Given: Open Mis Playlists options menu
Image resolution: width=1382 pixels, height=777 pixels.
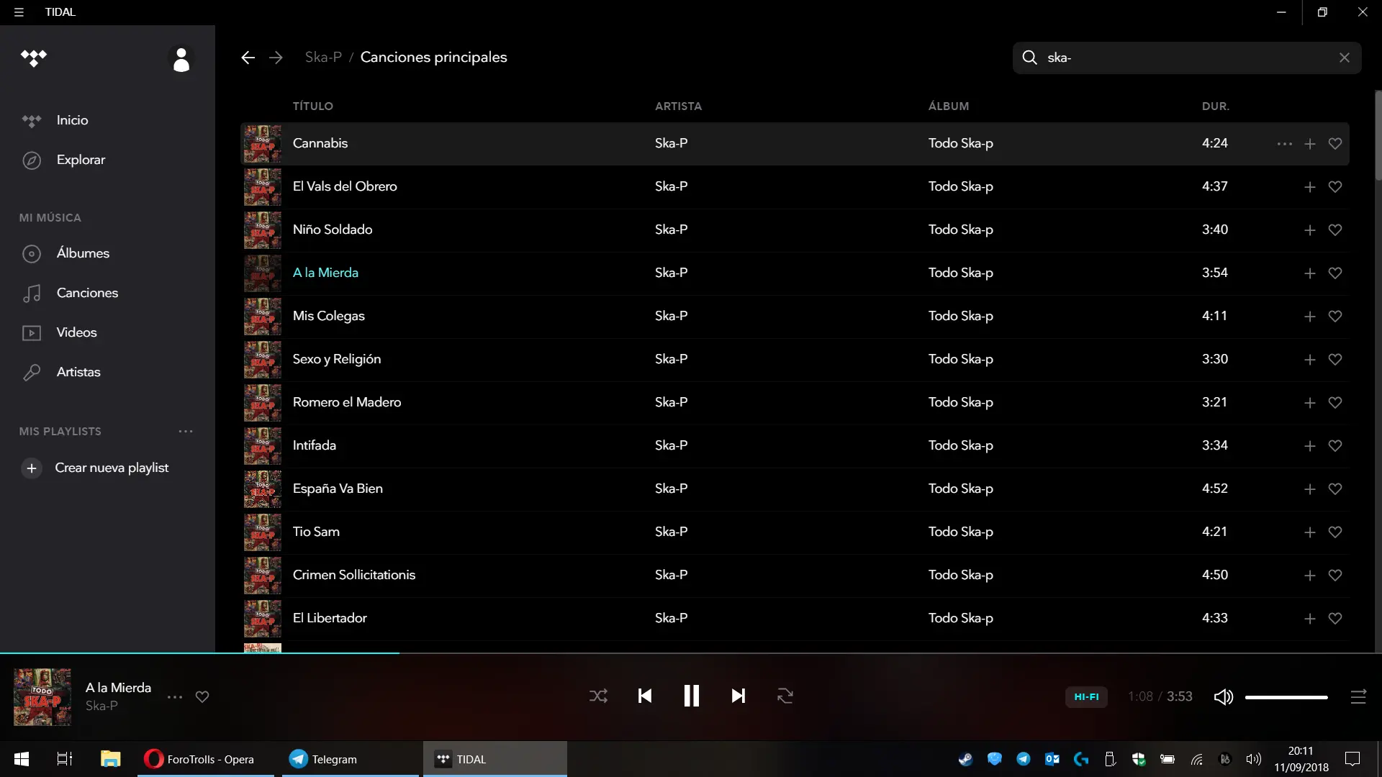Looking at the screenshot, I should point(186,432).
